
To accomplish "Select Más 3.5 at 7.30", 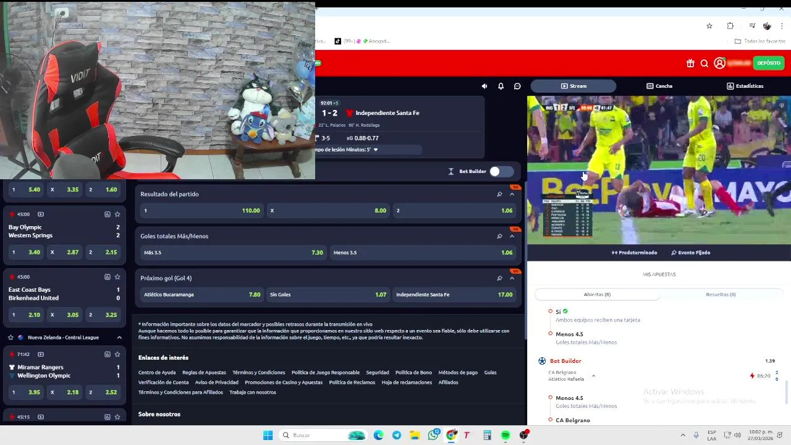I will [x=233, y=253].
